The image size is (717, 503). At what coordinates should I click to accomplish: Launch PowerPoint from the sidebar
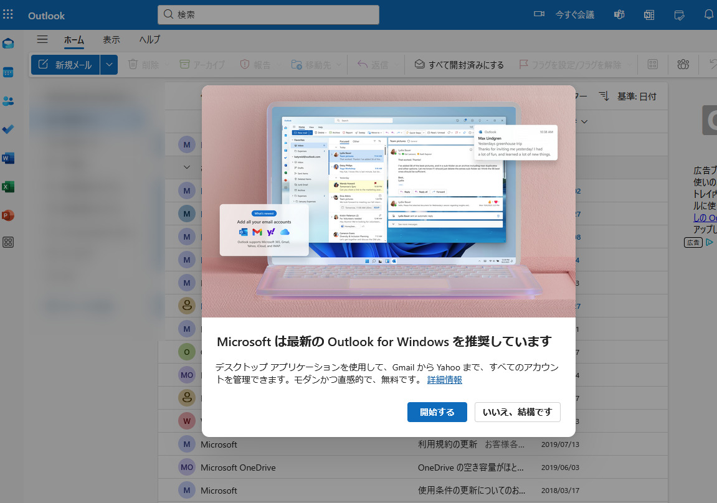[7, 215]
